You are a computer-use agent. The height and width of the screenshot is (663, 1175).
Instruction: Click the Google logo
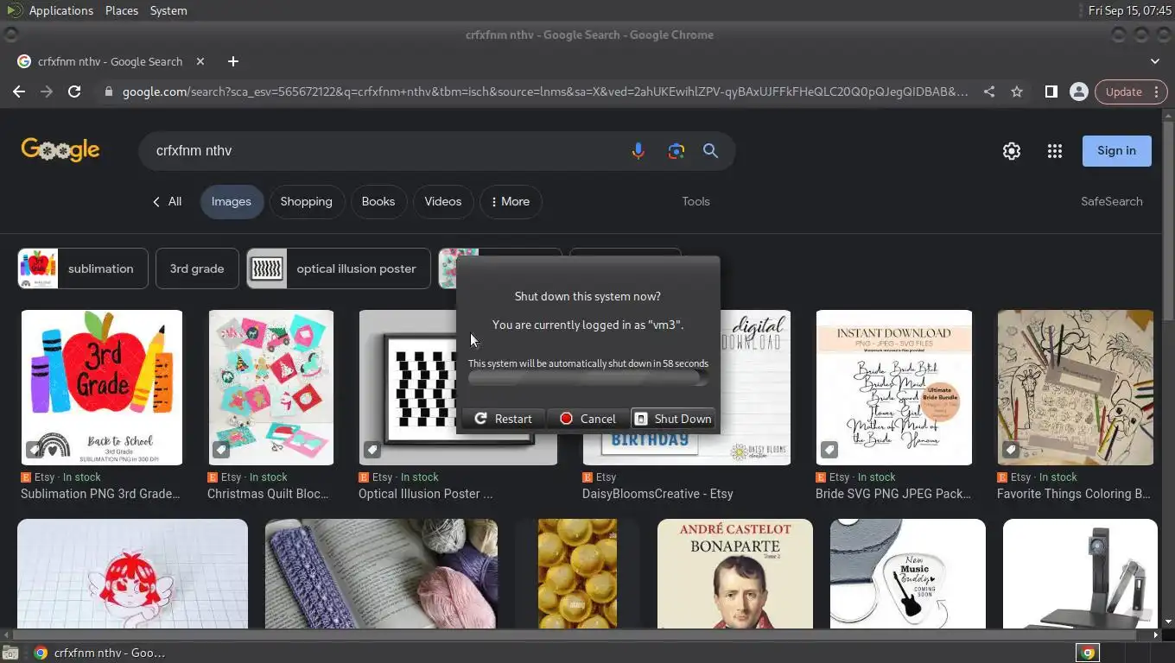[60, 149]
